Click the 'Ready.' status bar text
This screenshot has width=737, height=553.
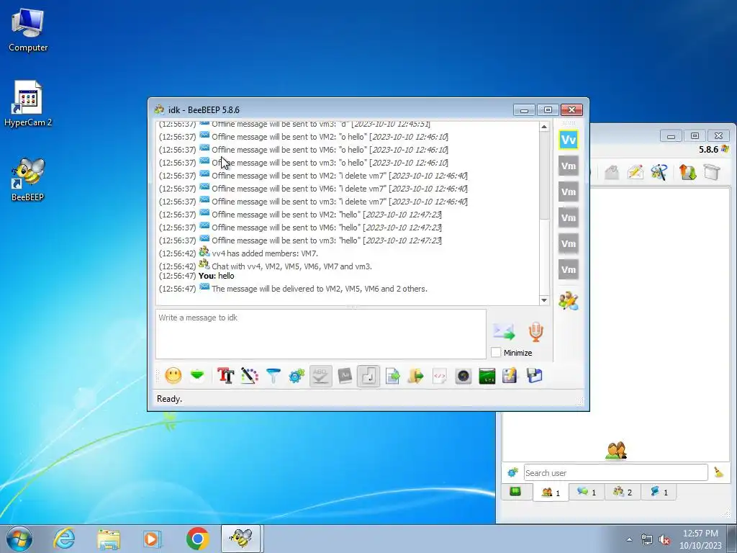click(169, 399)
